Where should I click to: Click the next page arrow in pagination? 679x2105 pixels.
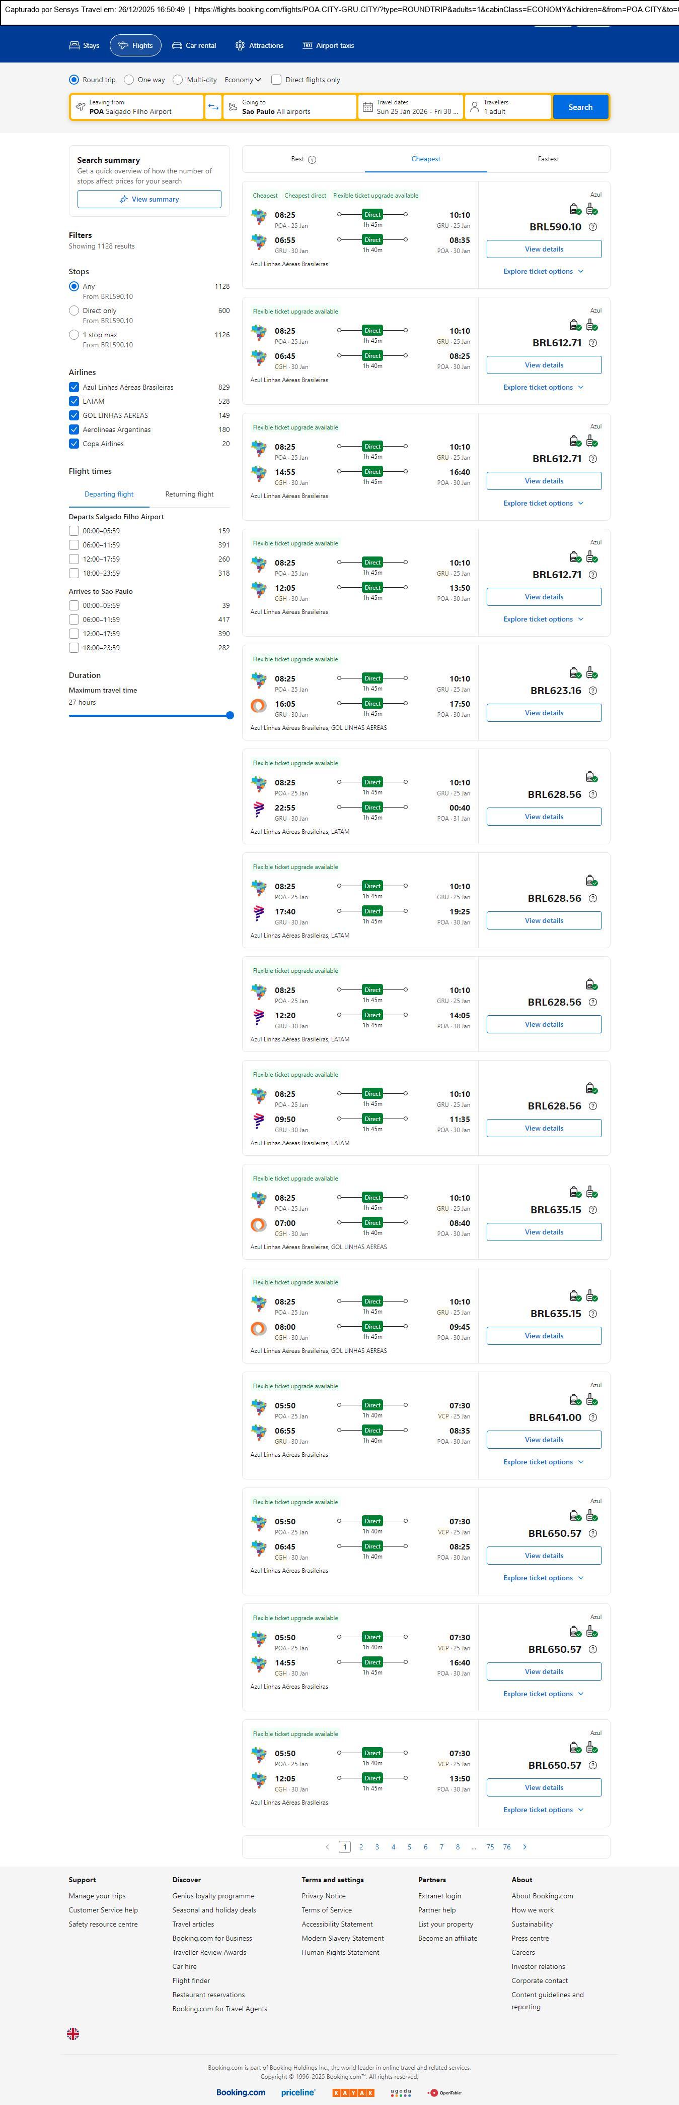click(x=524, y=1846)
